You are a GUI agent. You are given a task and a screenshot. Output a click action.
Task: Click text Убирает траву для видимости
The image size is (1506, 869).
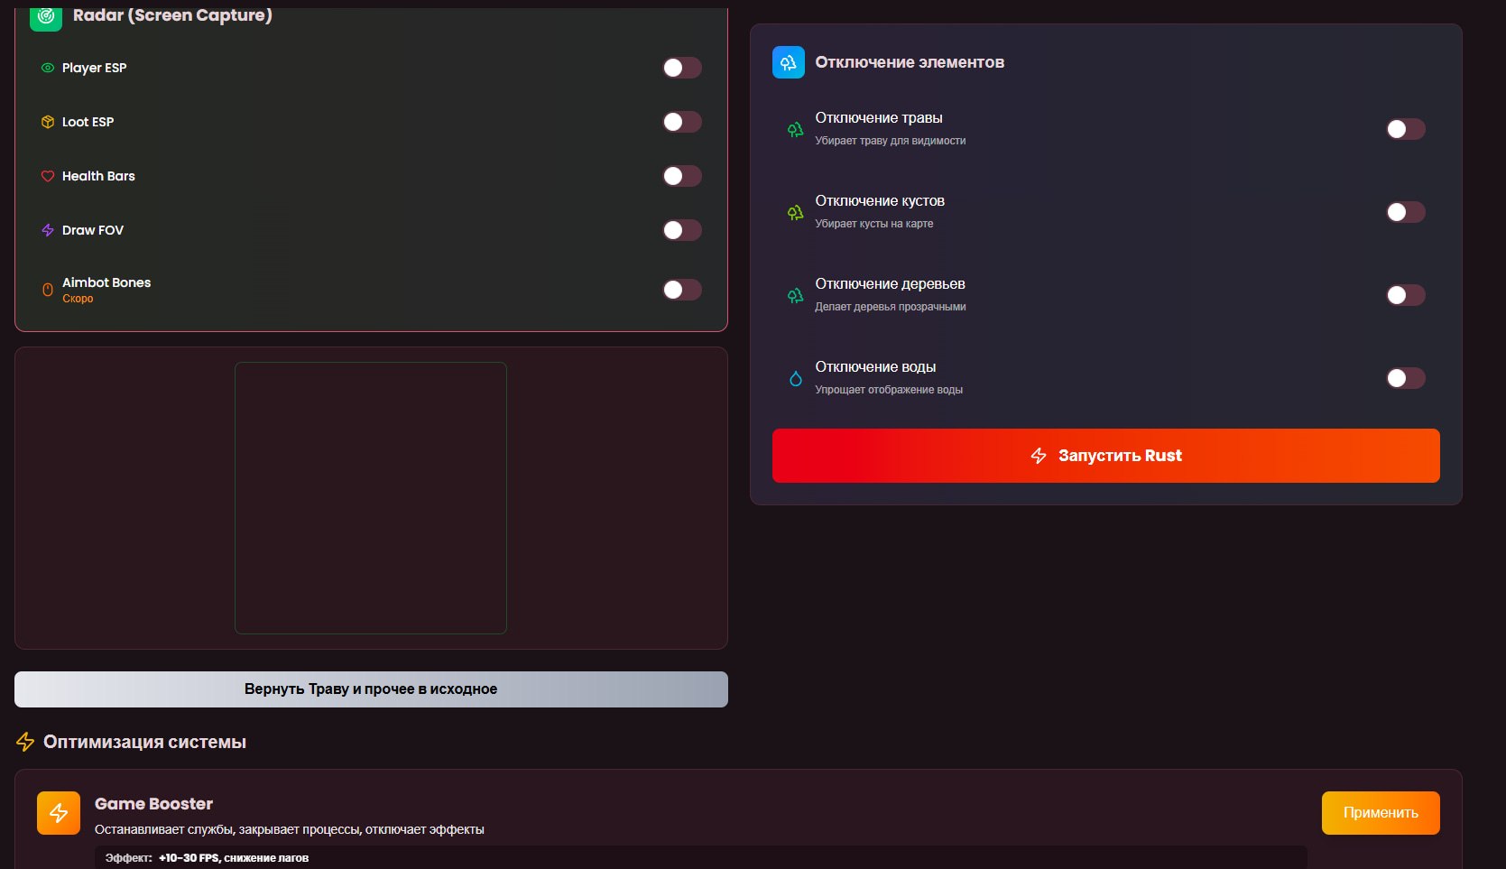[x=891, y=141]
